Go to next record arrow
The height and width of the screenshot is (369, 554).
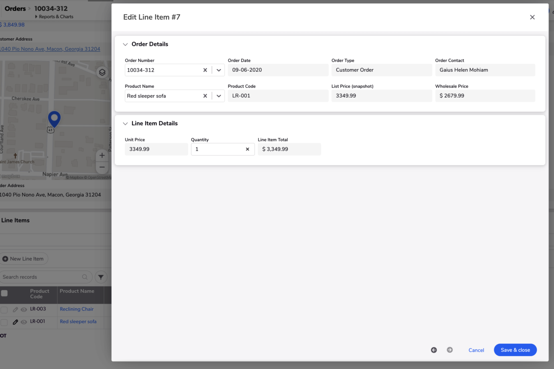coord(449,350)
